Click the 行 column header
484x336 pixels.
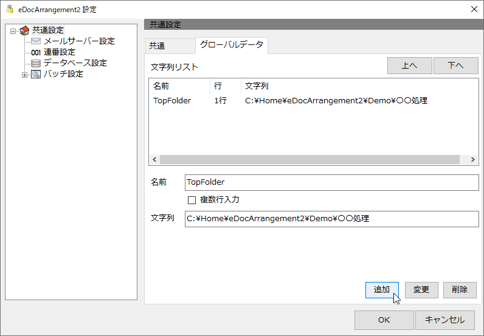pos(226,86)
